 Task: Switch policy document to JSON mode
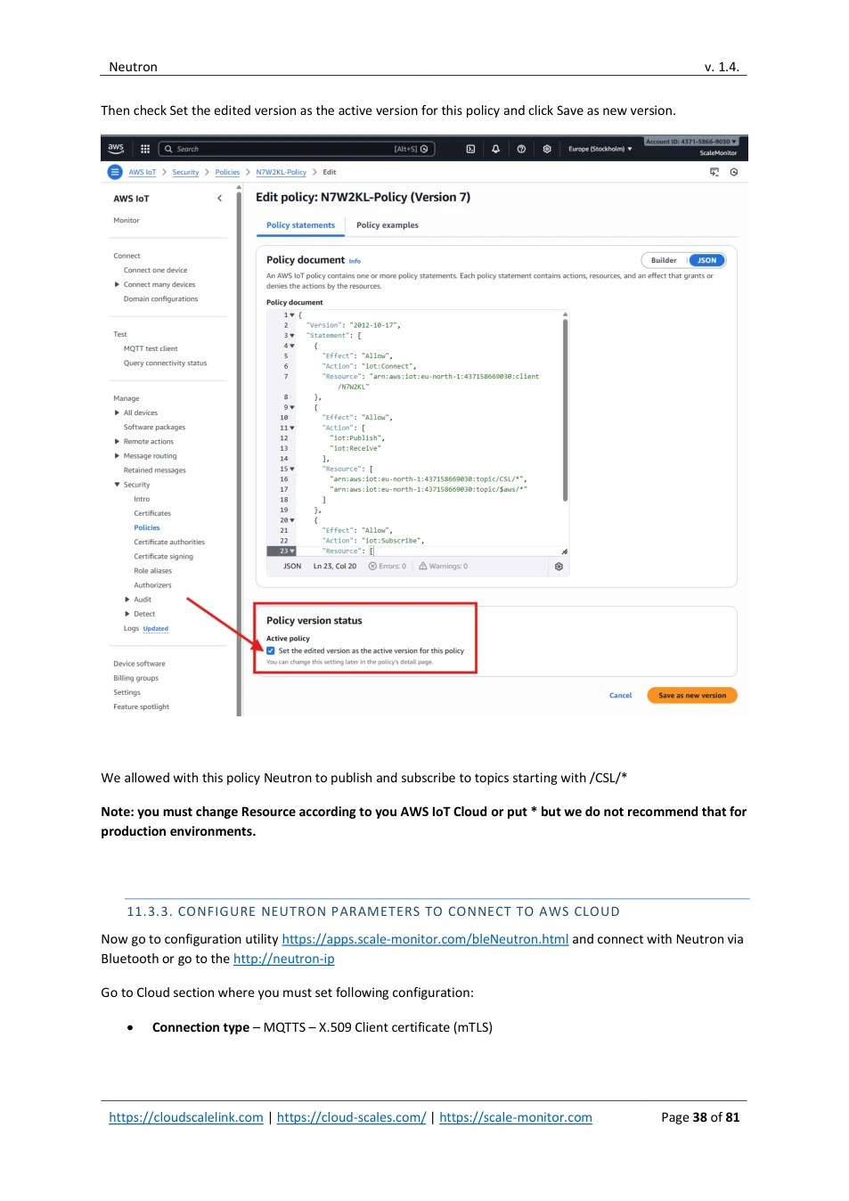707,260
